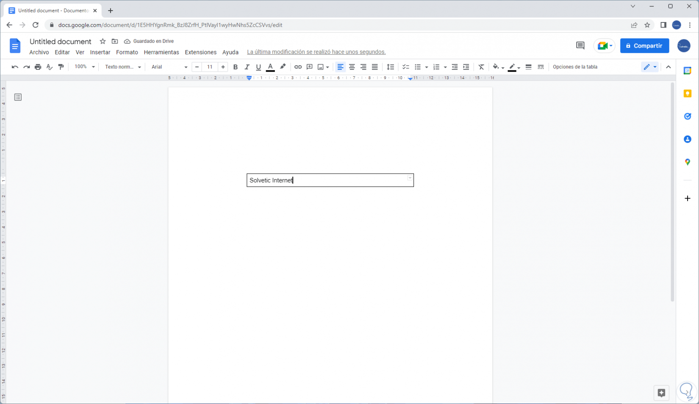Redo the last undone action
Image resolution: width=699 pixels, height=404 pixels.
click(x=26, y=67)
